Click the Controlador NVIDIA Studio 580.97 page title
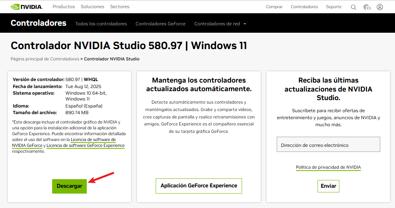This screenshot has width=395, height=208. click(x=129, y=46)
